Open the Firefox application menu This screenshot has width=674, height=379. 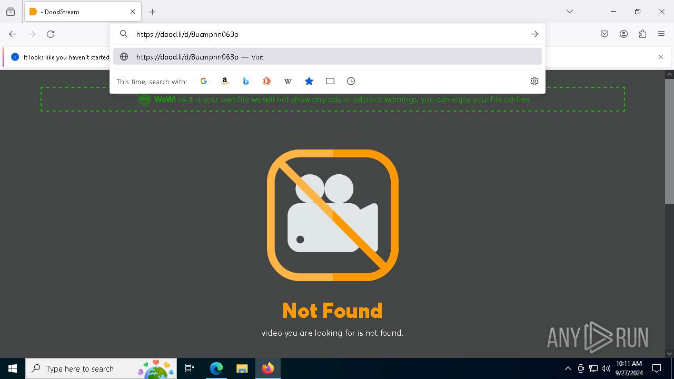pyautogui.click(x=661, y=34)
